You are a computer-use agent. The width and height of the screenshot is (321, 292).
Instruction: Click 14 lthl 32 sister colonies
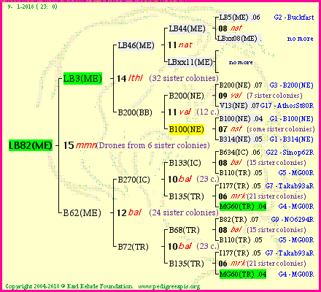coord(168,78)
